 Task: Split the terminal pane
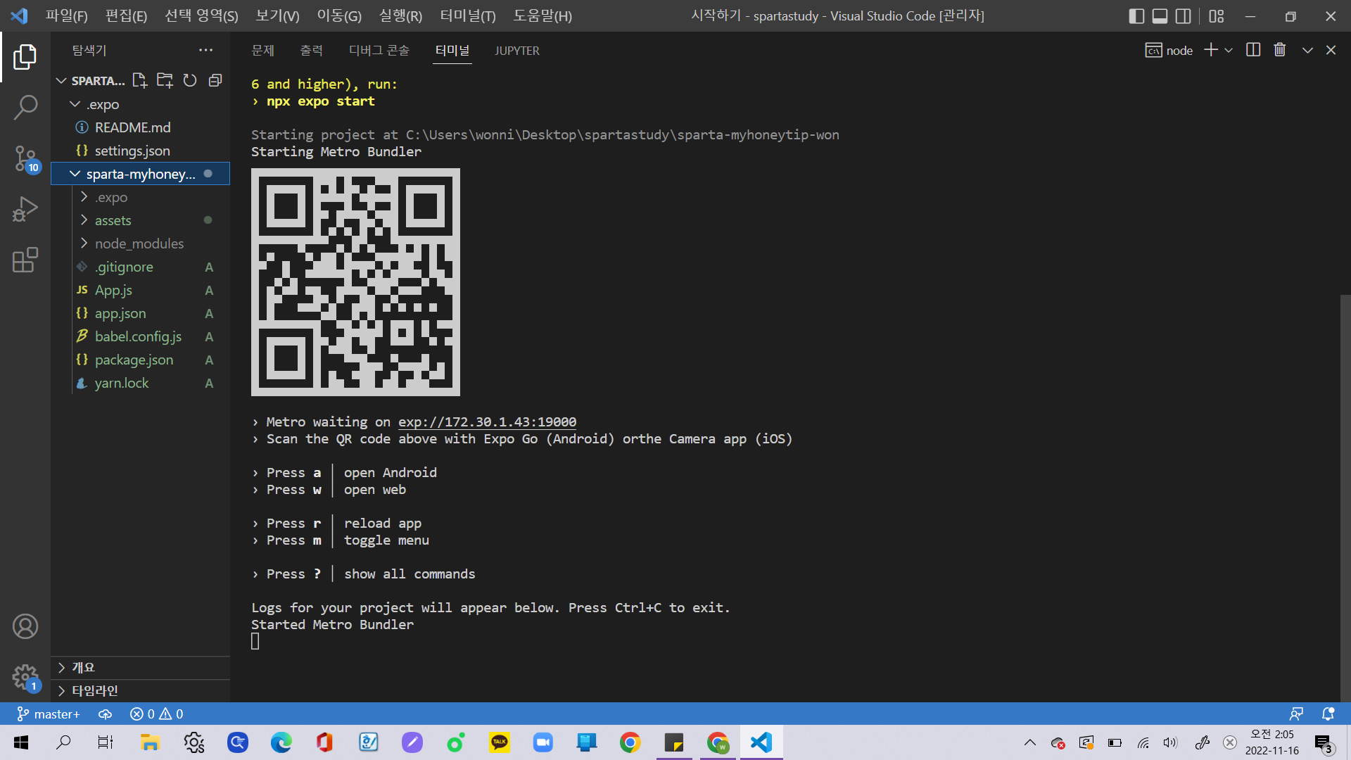[x=1253, y=50]
